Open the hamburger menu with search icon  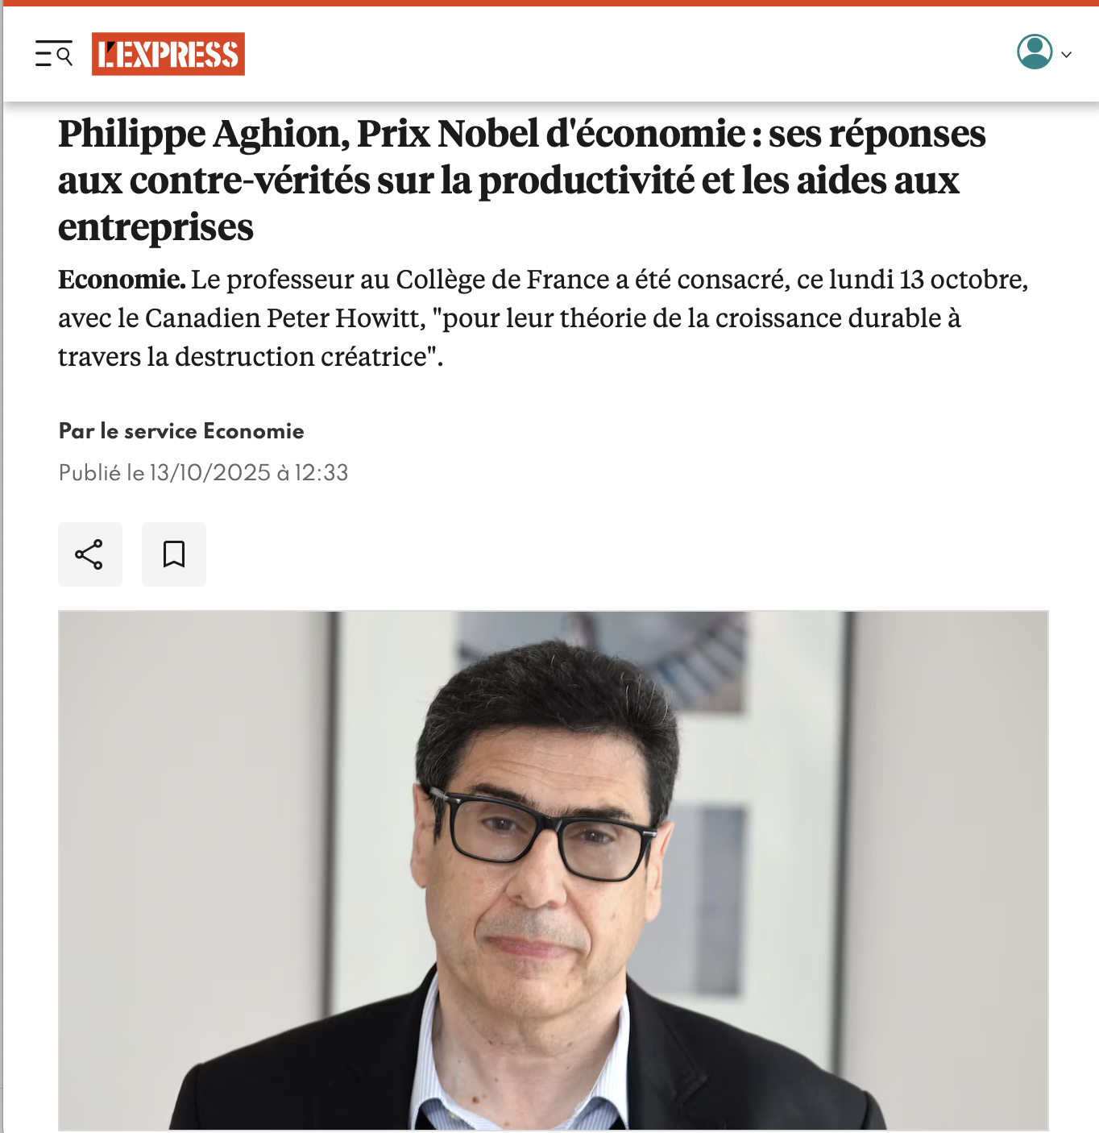(54, 54)
